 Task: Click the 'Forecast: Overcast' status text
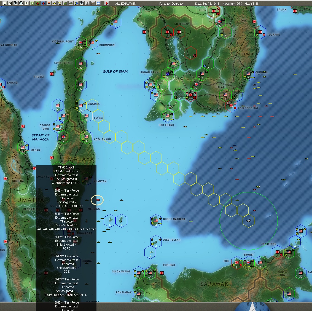point(171,4)
